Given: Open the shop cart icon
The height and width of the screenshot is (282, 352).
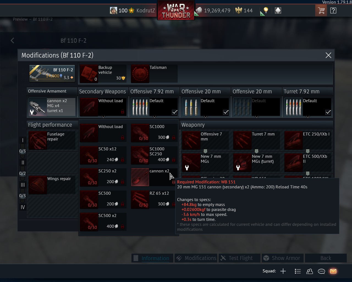Looking at the screenshot, I should [321, 11].
